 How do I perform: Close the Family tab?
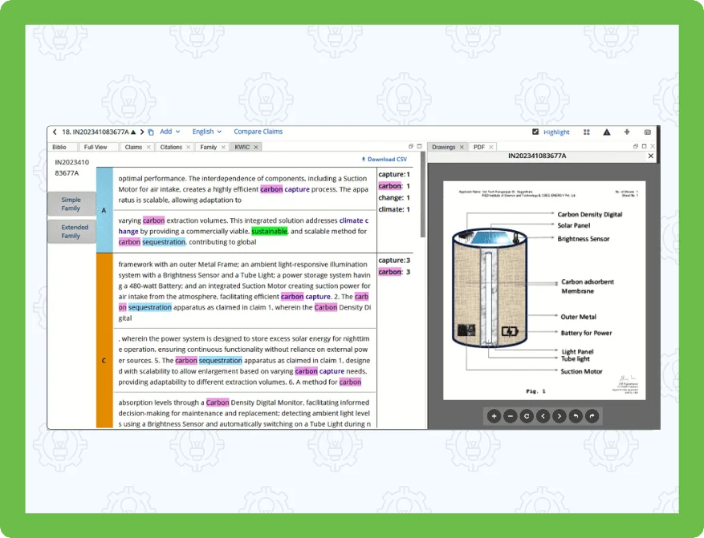click(223, 147)
